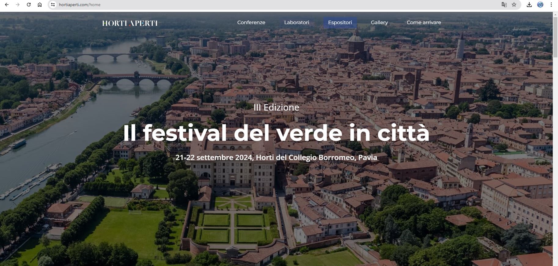Open the browser home page icon
The height and width of the screenshot is (266, 558).
pyautogui.click(x=40, y=5)
